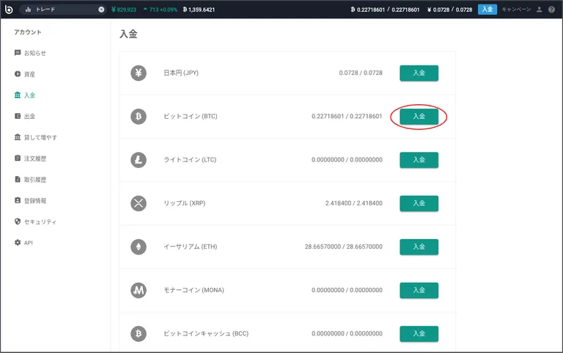Click the イーサリアム (ETH) label

[x=191, y=247]
